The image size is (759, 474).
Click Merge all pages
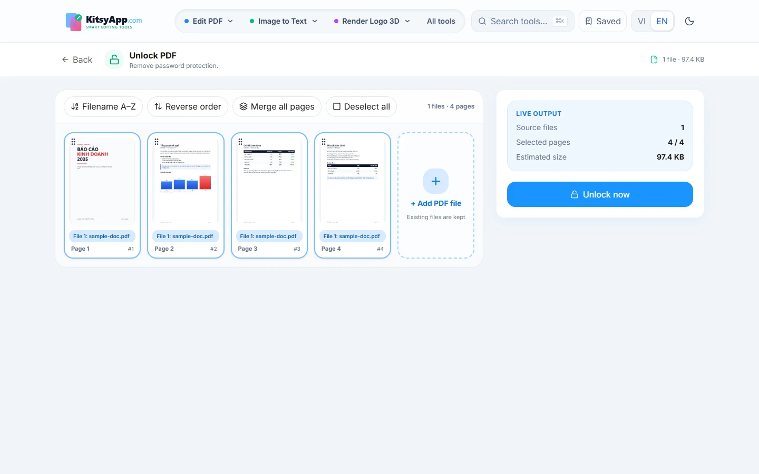click(277, 106)
